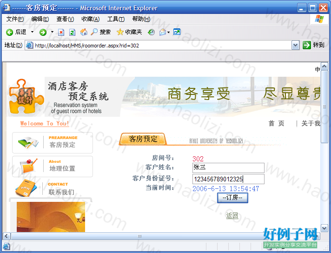
Task: Click Reservation system of guest room text
Action: [x=76, y=108]
